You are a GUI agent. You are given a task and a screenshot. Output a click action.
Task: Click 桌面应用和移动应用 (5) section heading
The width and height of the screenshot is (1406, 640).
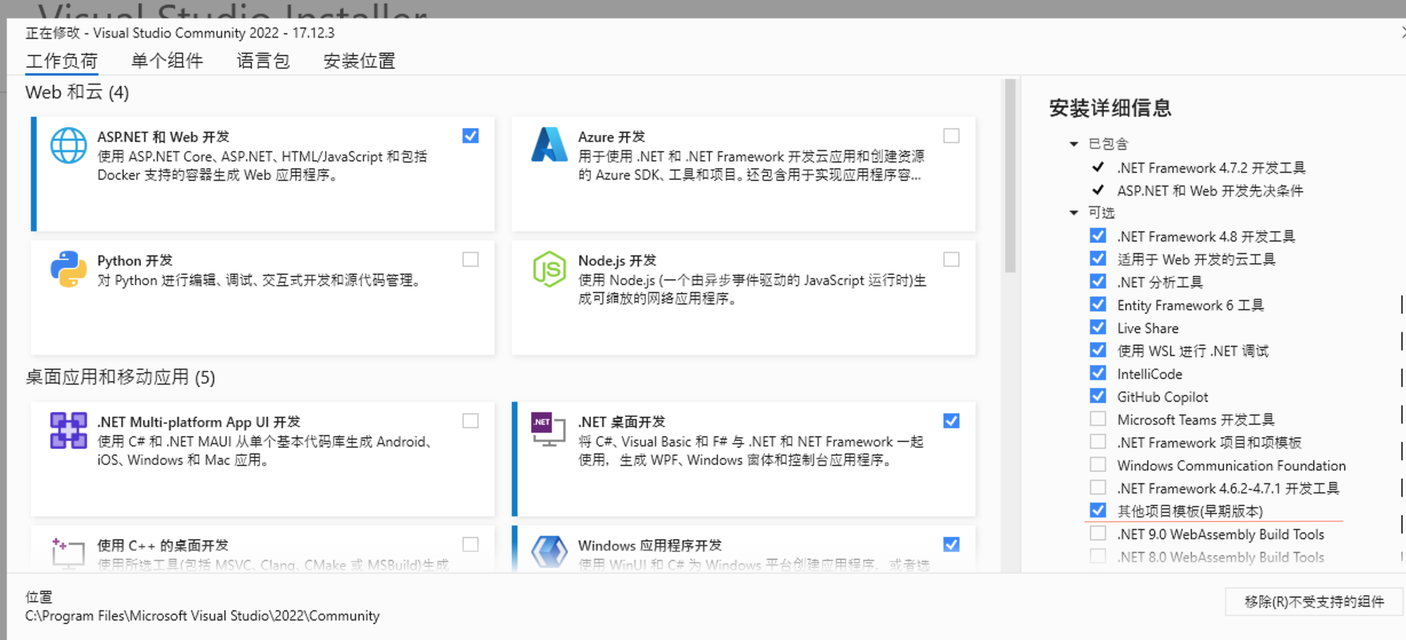[x=120, y=377]
